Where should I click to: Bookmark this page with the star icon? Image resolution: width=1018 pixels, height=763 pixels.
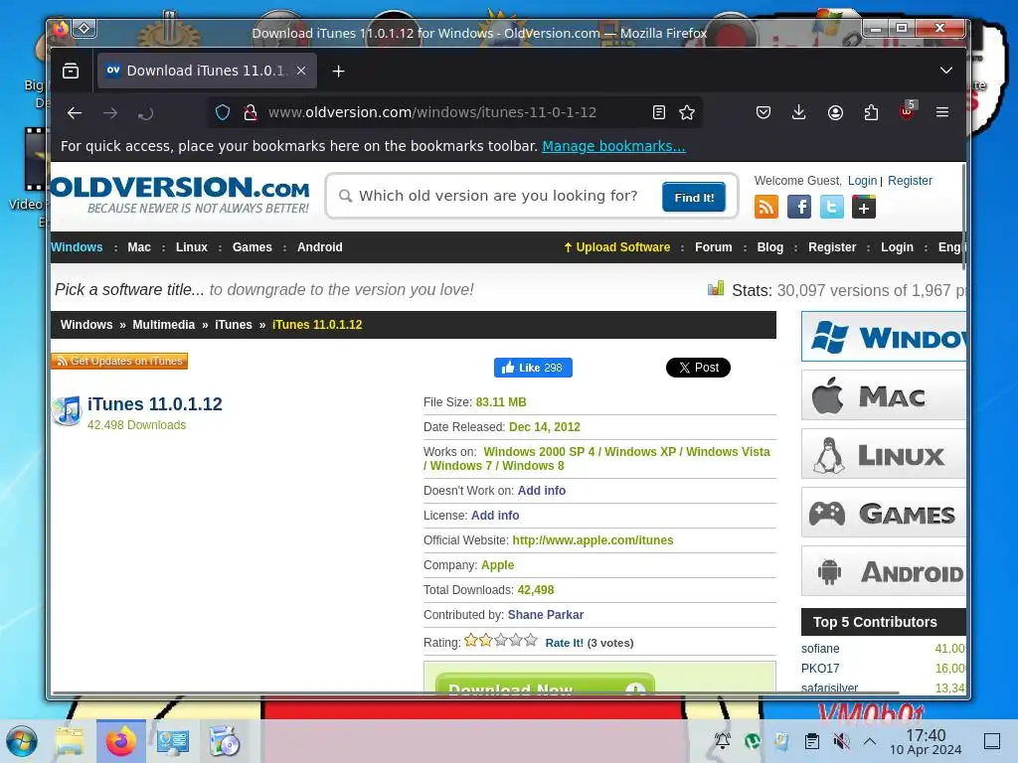tap(687, 112)
